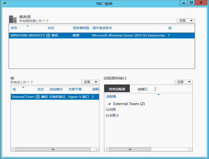Sort teams by 负载平衡 column
The image size is (209, 159).
click(x=75, y=89)
